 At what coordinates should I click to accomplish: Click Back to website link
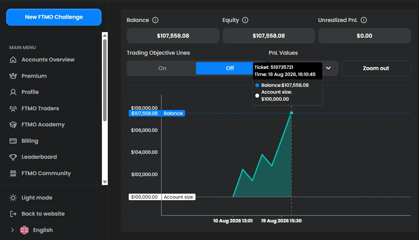tap(43, 214)
